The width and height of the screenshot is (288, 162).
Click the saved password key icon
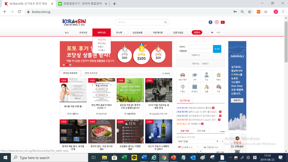coord(235,12)
